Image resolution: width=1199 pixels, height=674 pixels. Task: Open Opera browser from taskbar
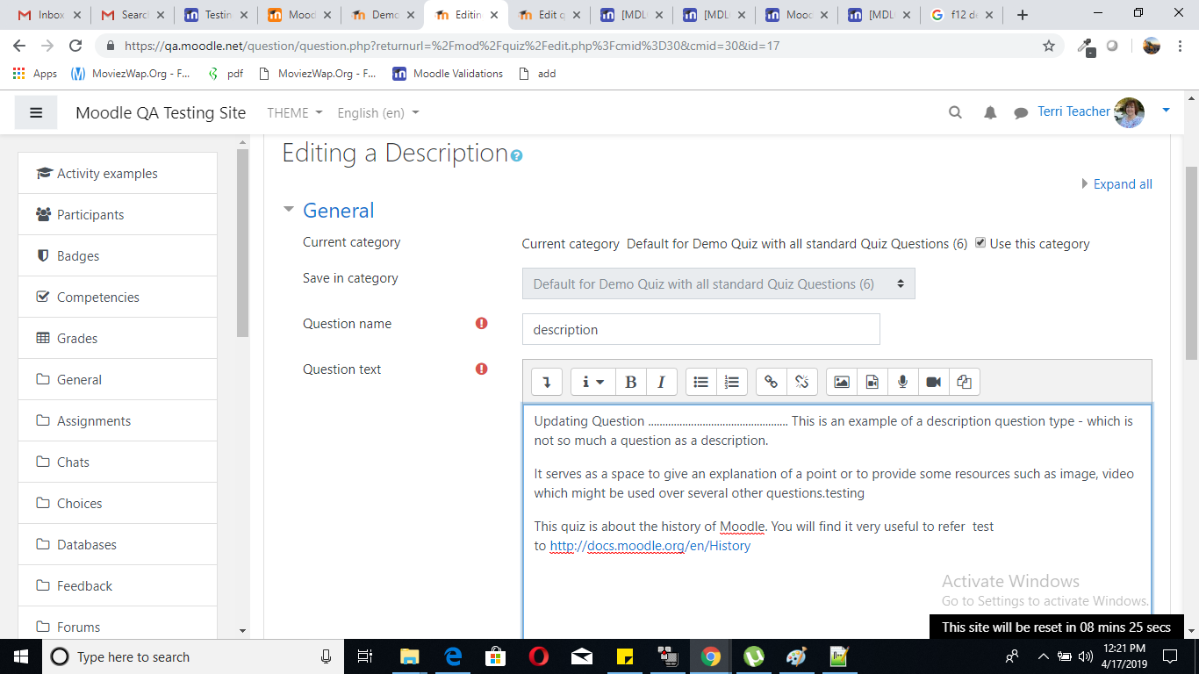(x=539, y=656)
